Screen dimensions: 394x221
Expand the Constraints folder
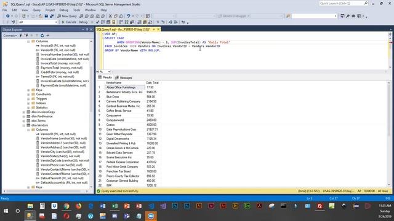(28, 95)
